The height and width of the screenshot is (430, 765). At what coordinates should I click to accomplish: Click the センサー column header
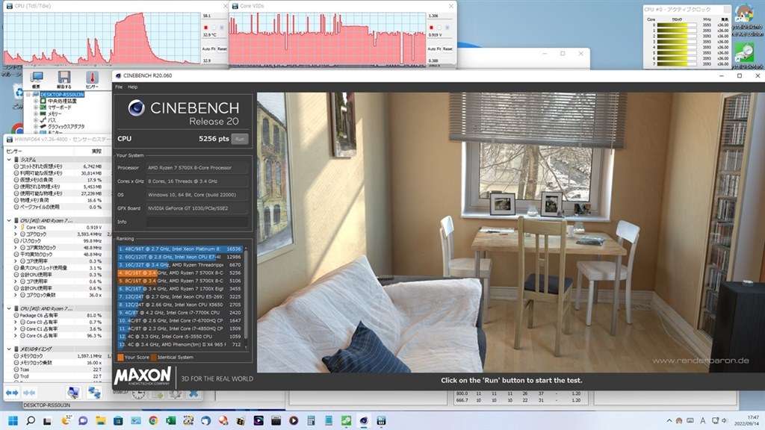pyautogui.click(x=39, y=151)
